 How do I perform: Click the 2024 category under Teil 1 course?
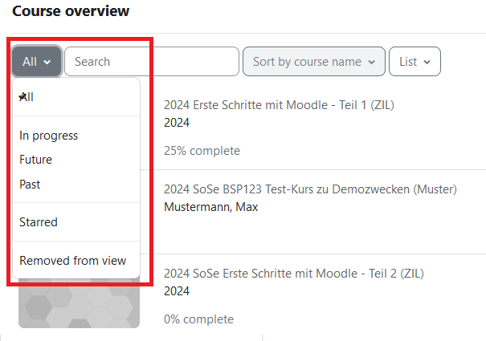[x=177, y=123]
